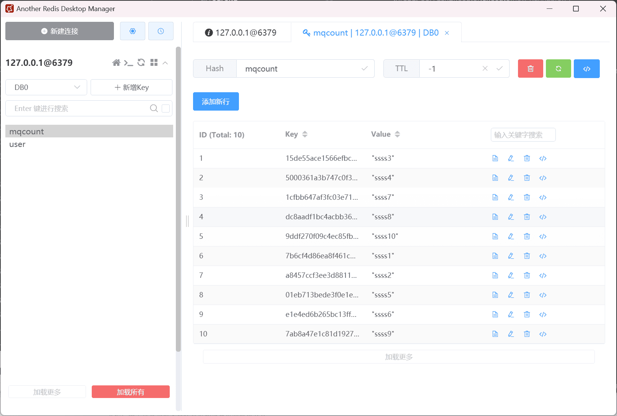Focus the table keyword search field
Viewport: 617px width, 416px height.
coord(523,135)
